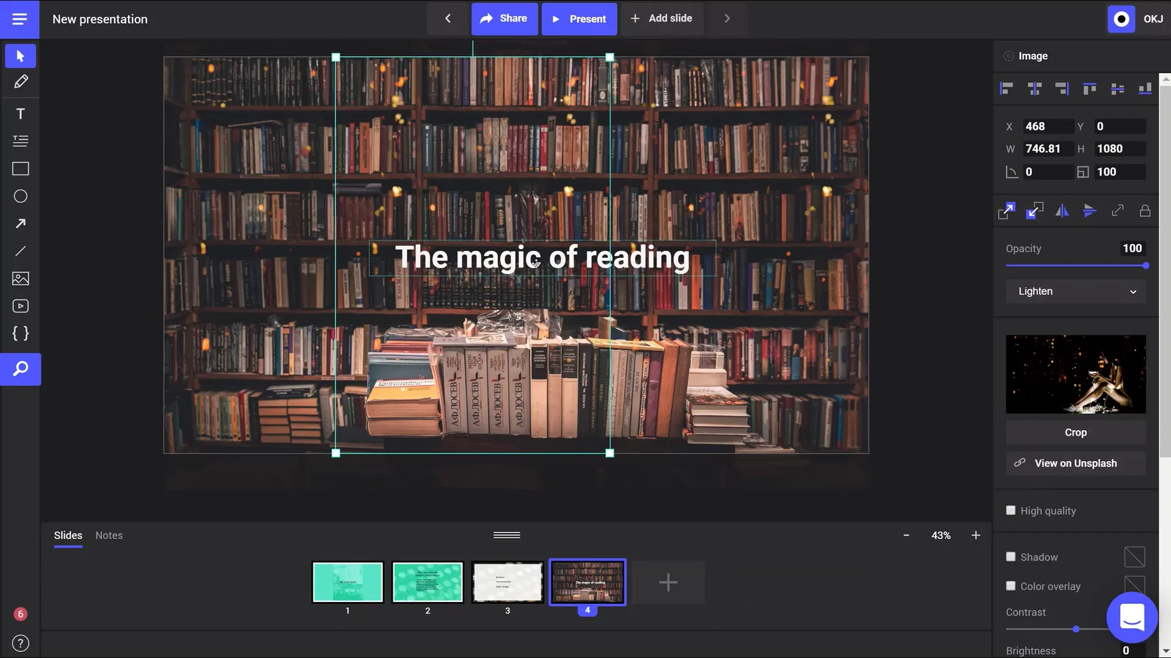Open the View on Unsplash link
Screen dimensions: 1171x658
[1075, 463]
